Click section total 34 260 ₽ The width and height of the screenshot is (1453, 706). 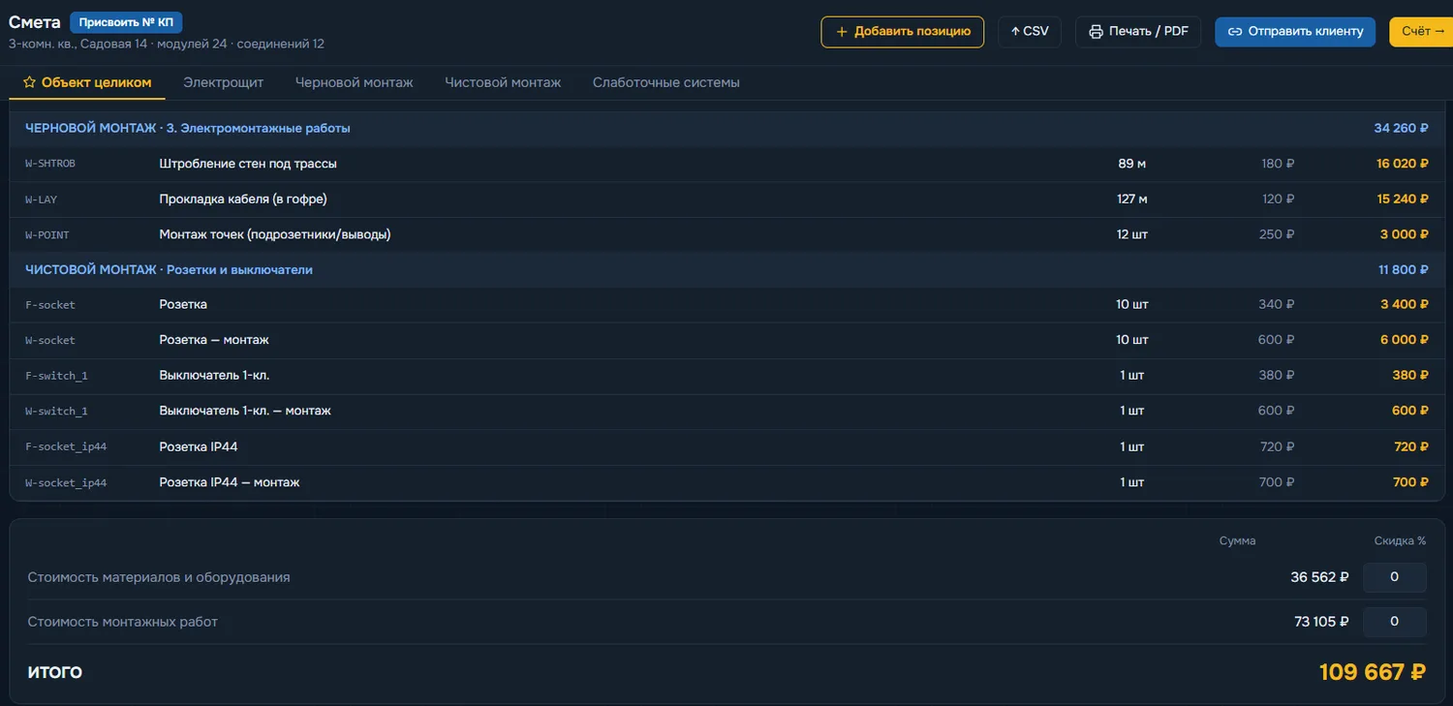1402,128
